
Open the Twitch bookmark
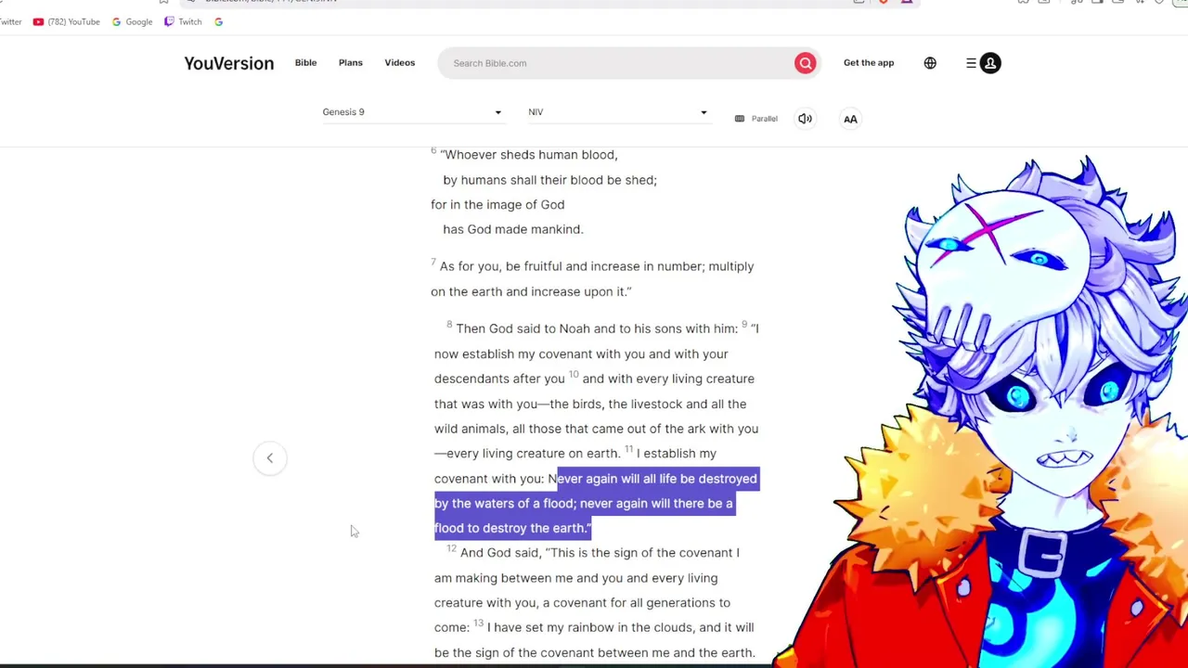[x=183, y=21]
